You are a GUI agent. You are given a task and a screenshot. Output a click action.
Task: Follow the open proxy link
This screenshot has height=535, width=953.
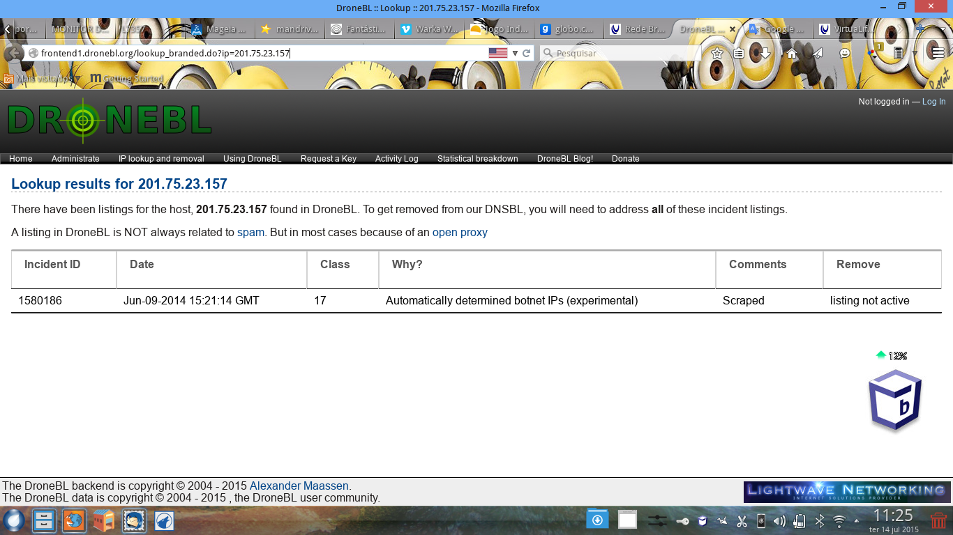[460, 233]
